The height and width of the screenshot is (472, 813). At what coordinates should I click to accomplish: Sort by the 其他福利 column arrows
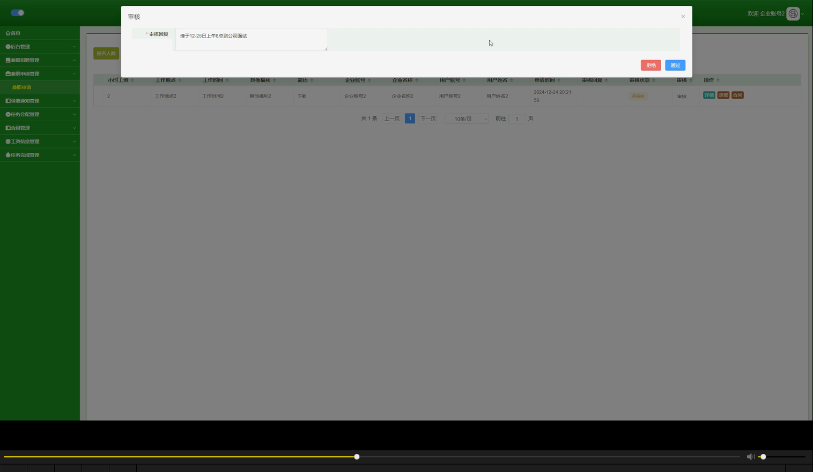click(275, 80)
